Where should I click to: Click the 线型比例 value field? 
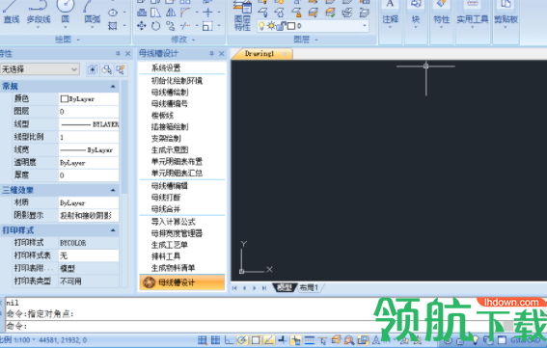89,137
